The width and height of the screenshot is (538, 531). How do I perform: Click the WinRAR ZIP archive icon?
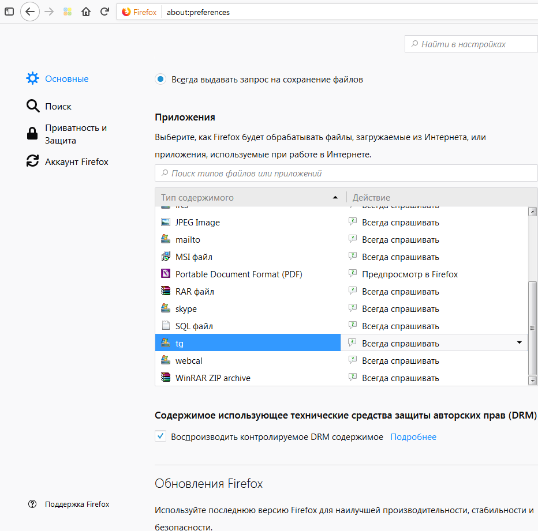click(x=166, y=378)
